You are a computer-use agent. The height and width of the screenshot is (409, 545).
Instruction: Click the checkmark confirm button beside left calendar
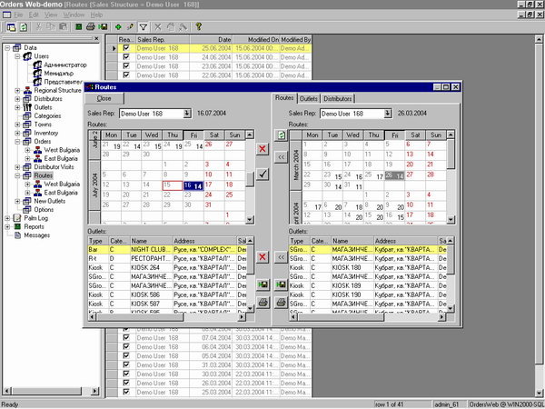coord(263,173)
